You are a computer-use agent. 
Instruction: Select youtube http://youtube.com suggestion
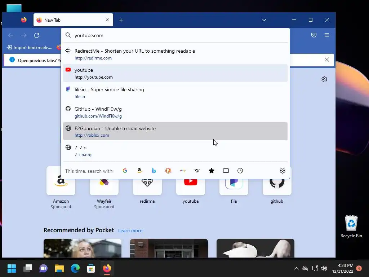pyautogui.click(x=175, y=73)
